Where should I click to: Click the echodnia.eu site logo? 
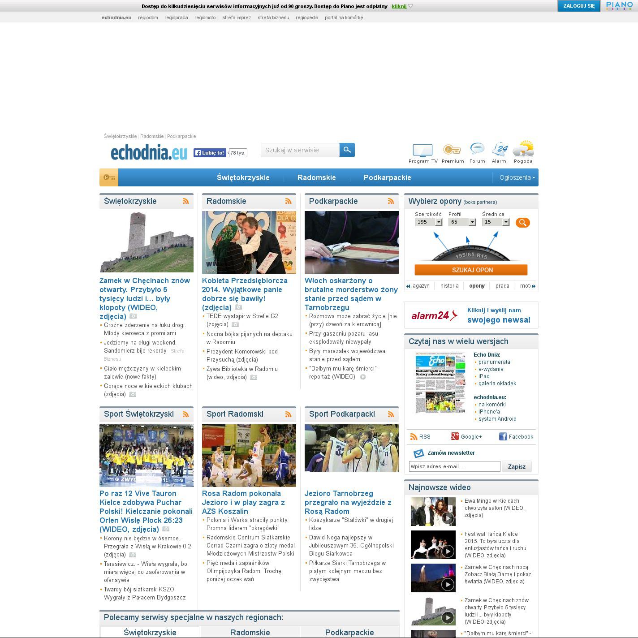149,153
